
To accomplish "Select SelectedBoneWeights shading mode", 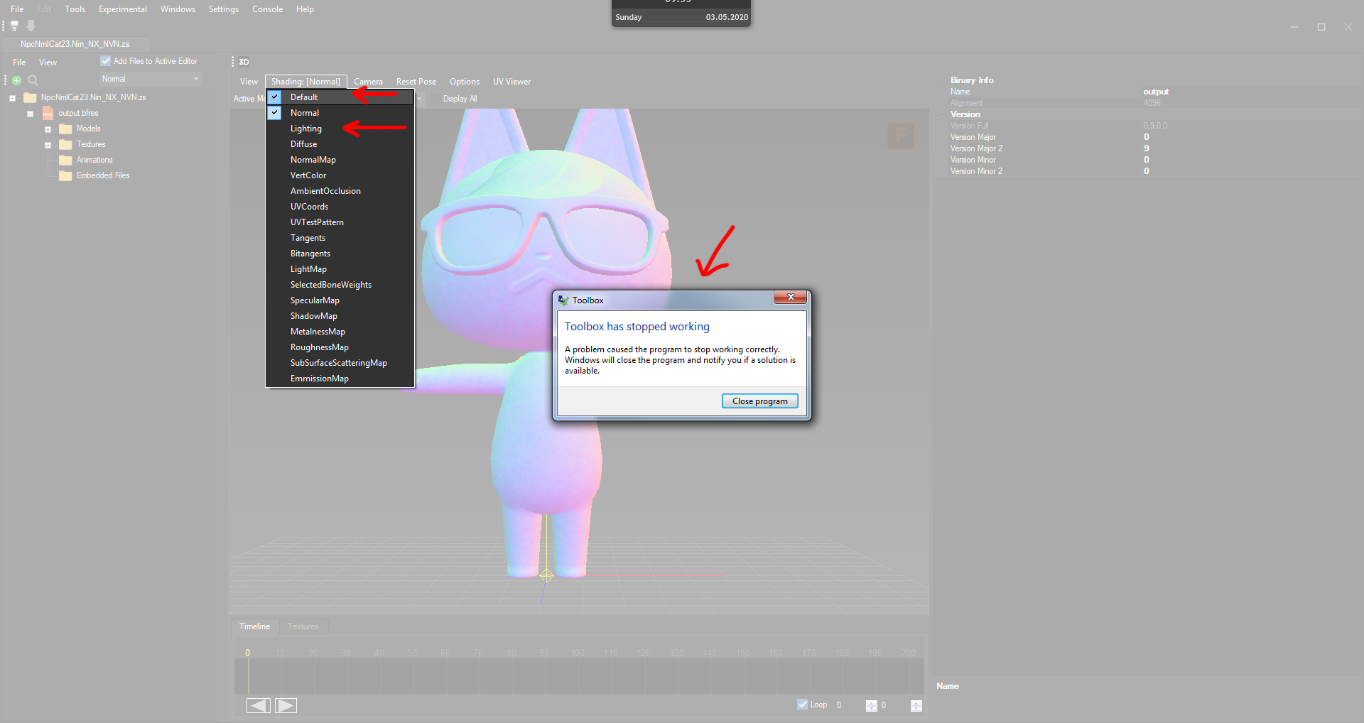I will tap(340, 285).
